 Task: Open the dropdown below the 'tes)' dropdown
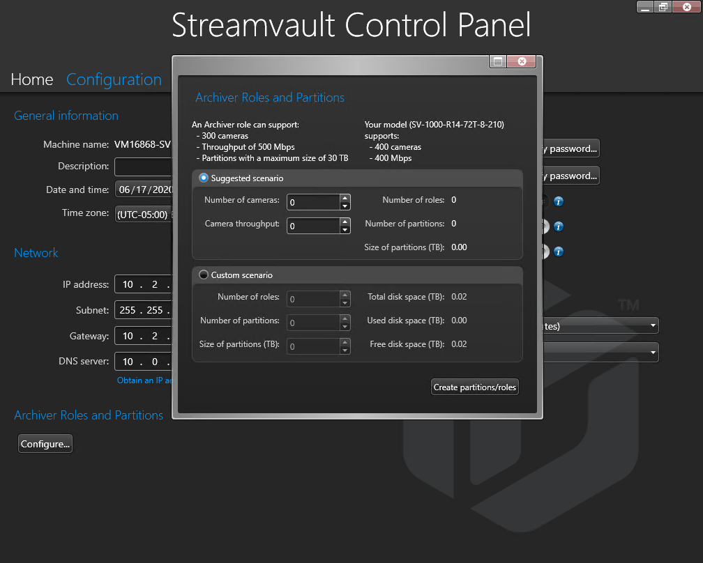click(600, 353)
